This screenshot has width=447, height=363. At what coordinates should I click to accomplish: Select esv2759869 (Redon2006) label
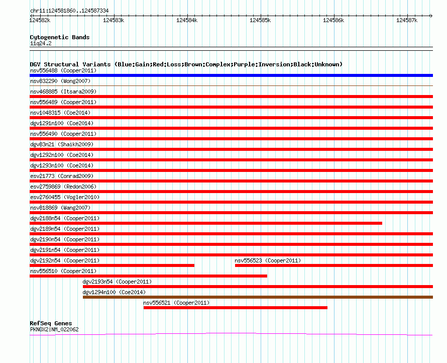click(x=63, y=187)
